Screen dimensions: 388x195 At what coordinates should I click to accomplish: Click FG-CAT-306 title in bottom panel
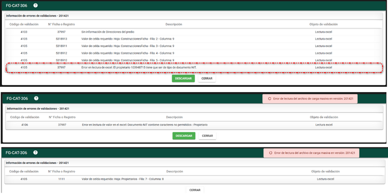[16, 153]
